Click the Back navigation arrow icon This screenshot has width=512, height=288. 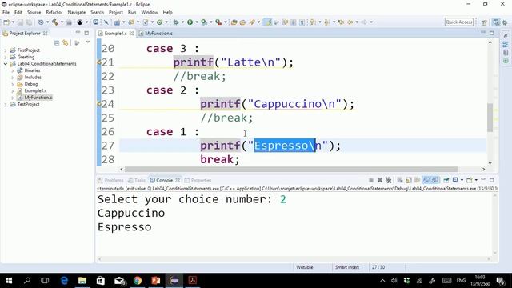click(x=350, y=22)
